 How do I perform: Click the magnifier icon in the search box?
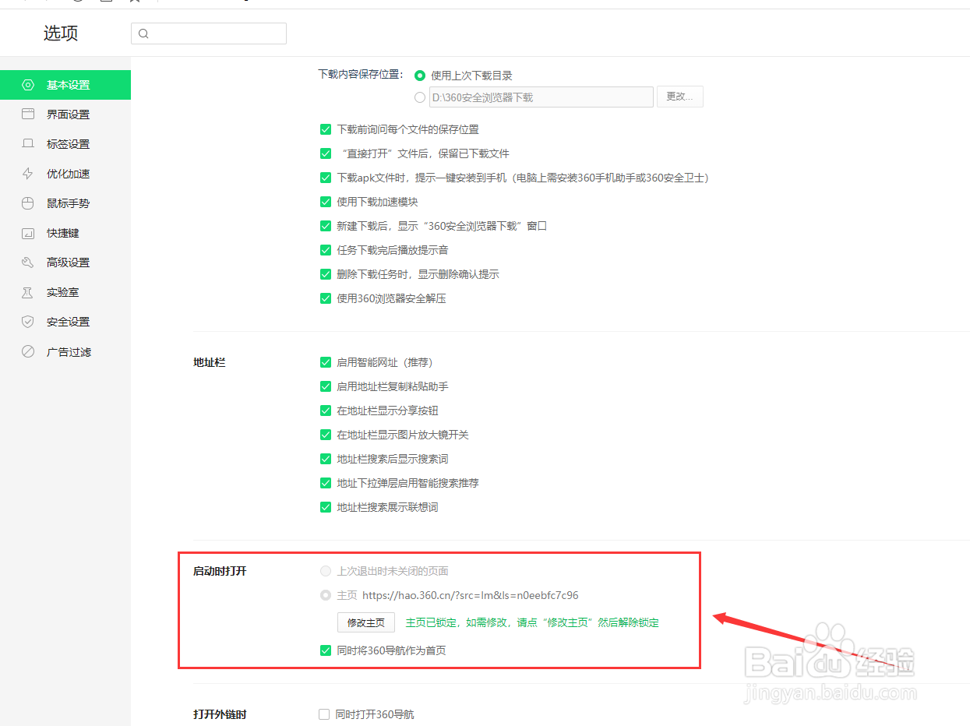point(143,33)
